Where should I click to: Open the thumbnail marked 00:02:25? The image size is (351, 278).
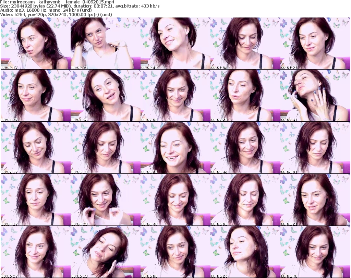[x=245, y=96]
